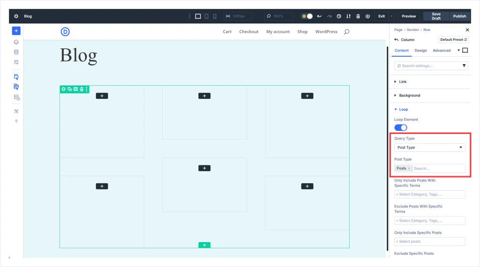Click the green add row plus button
The image size is (480, 267).
coord(204,245)
